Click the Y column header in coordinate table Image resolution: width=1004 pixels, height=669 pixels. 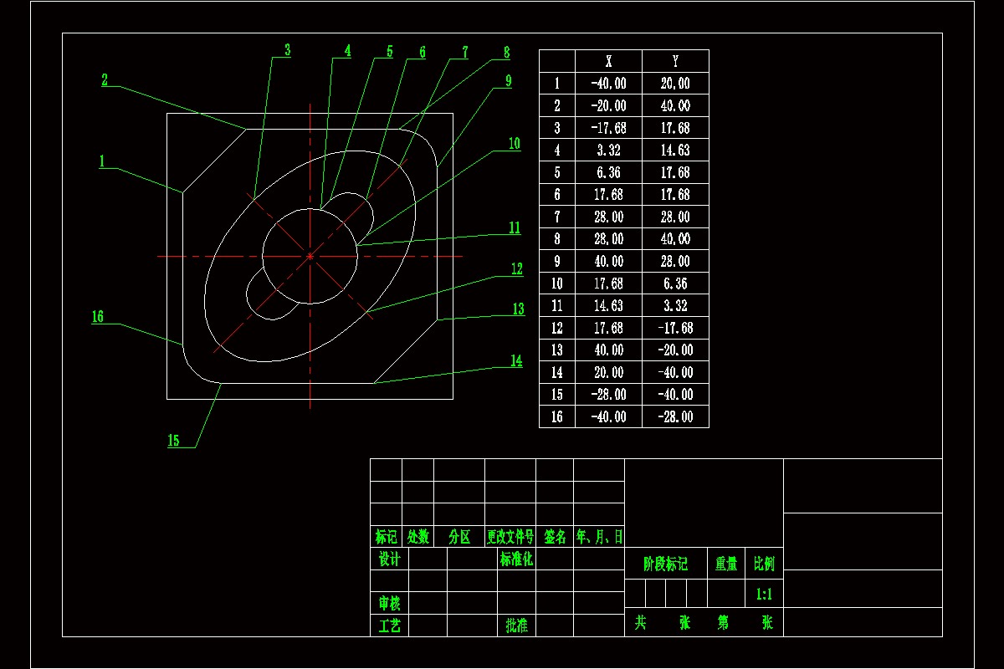tap(675, 62)
